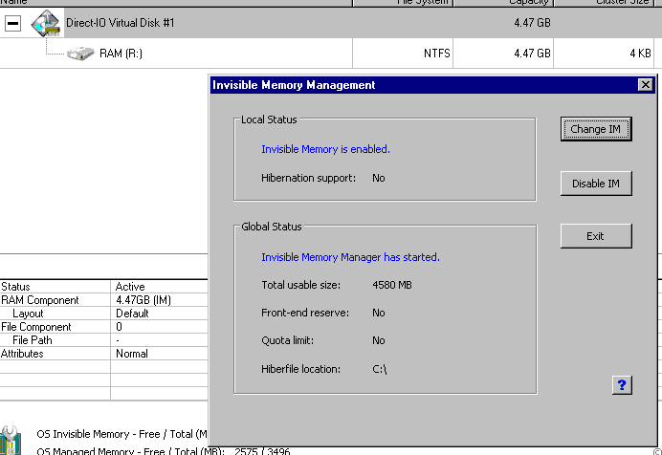Click the 4 KB cluster size cell
Image resolution: width=662 pixels, height=455 pixels.
click(605, 54)
